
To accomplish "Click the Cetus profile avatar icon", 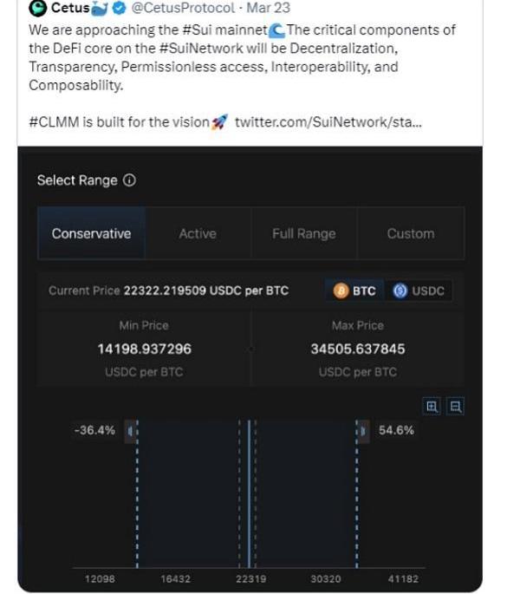I will (x=38, y=9).
